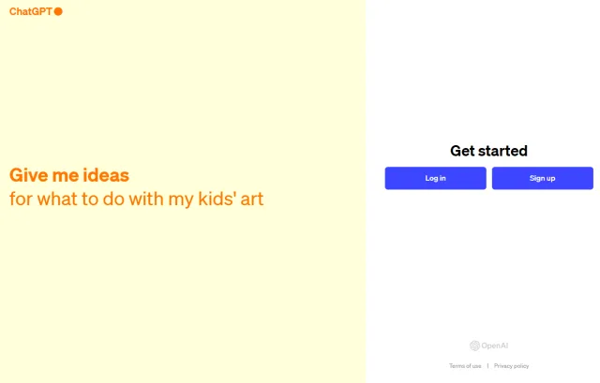The image size is (600, 383).
Task: Click the ChatGPT wordmark logo
Action: pos(30,12)
